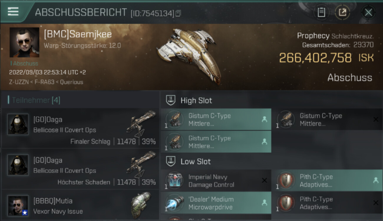Open the clipboard notes icon
The height and width of the screenshot is (221, 383).
(x=321, y=12)
